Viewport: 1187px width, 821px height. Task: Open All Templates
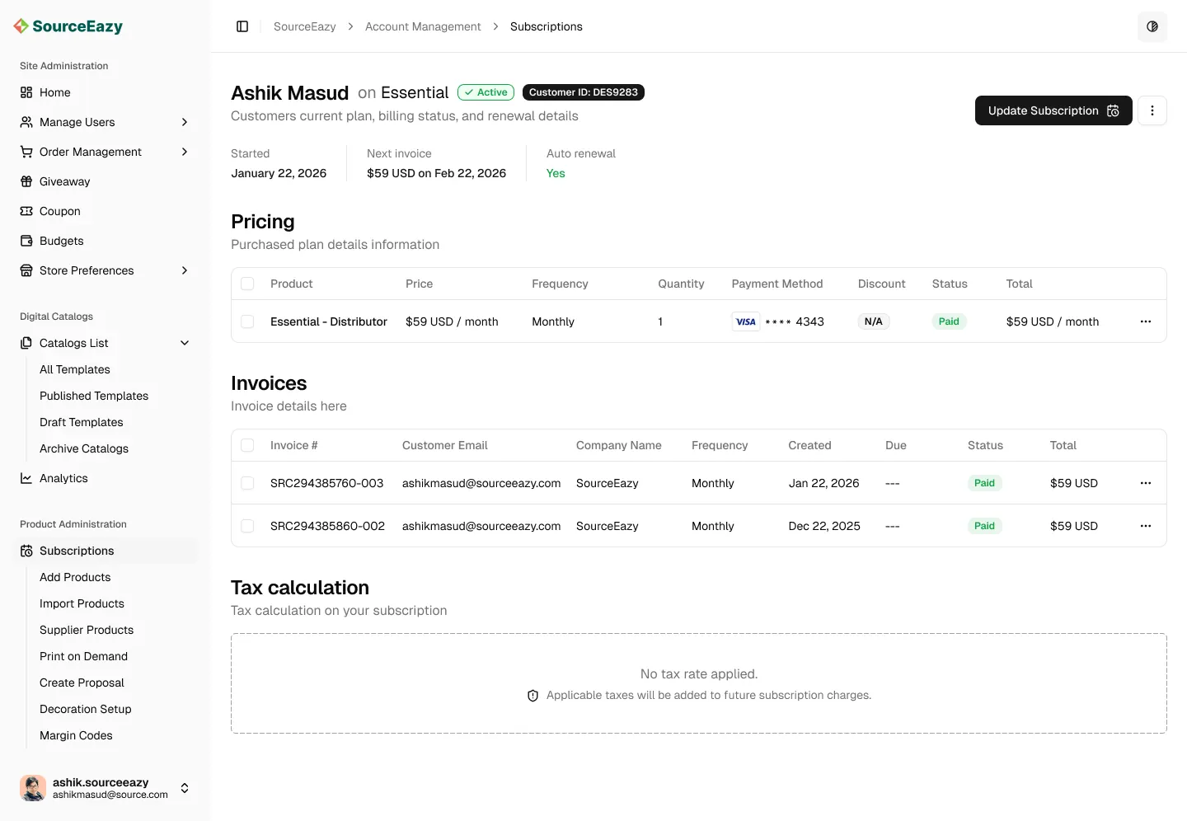(75, 369)
